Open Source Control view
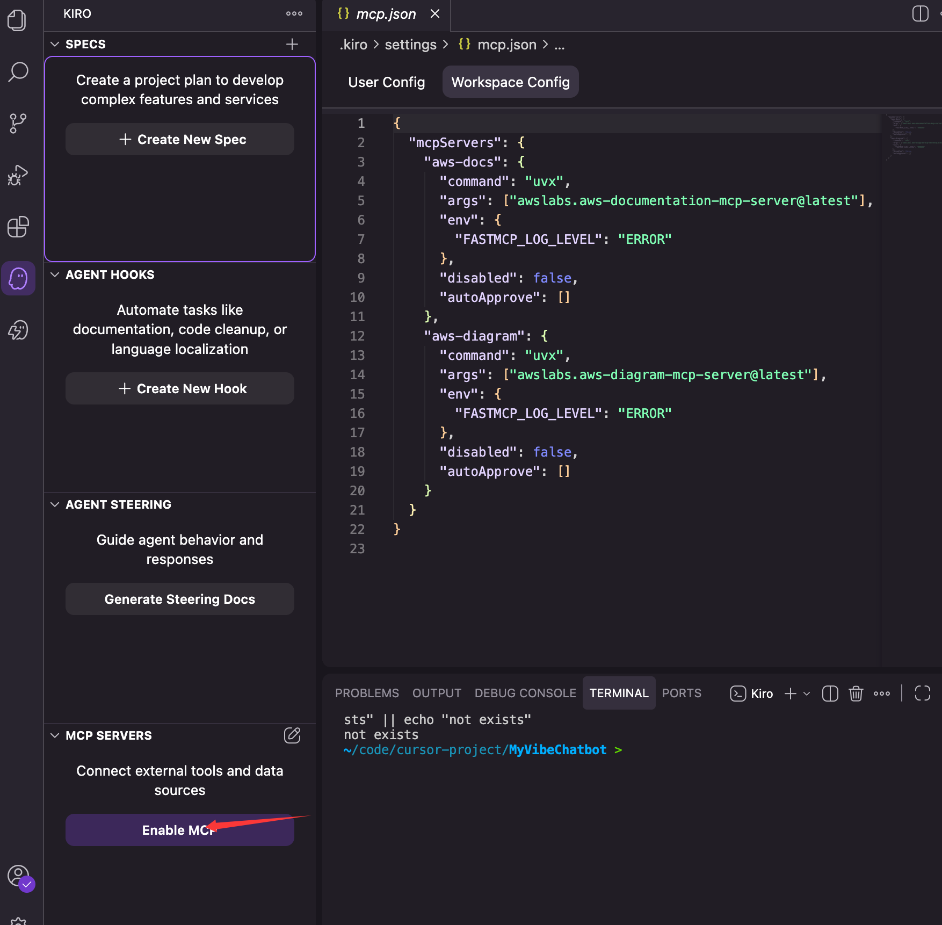Screen dimensions: 942x925 click(18, 123)
